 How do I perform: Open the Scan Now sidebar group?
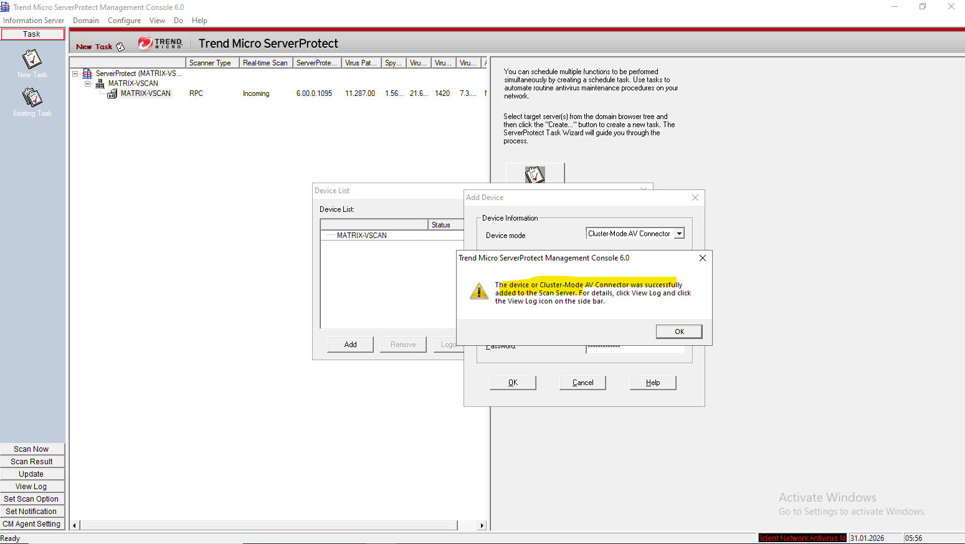[x=32, y=449]
